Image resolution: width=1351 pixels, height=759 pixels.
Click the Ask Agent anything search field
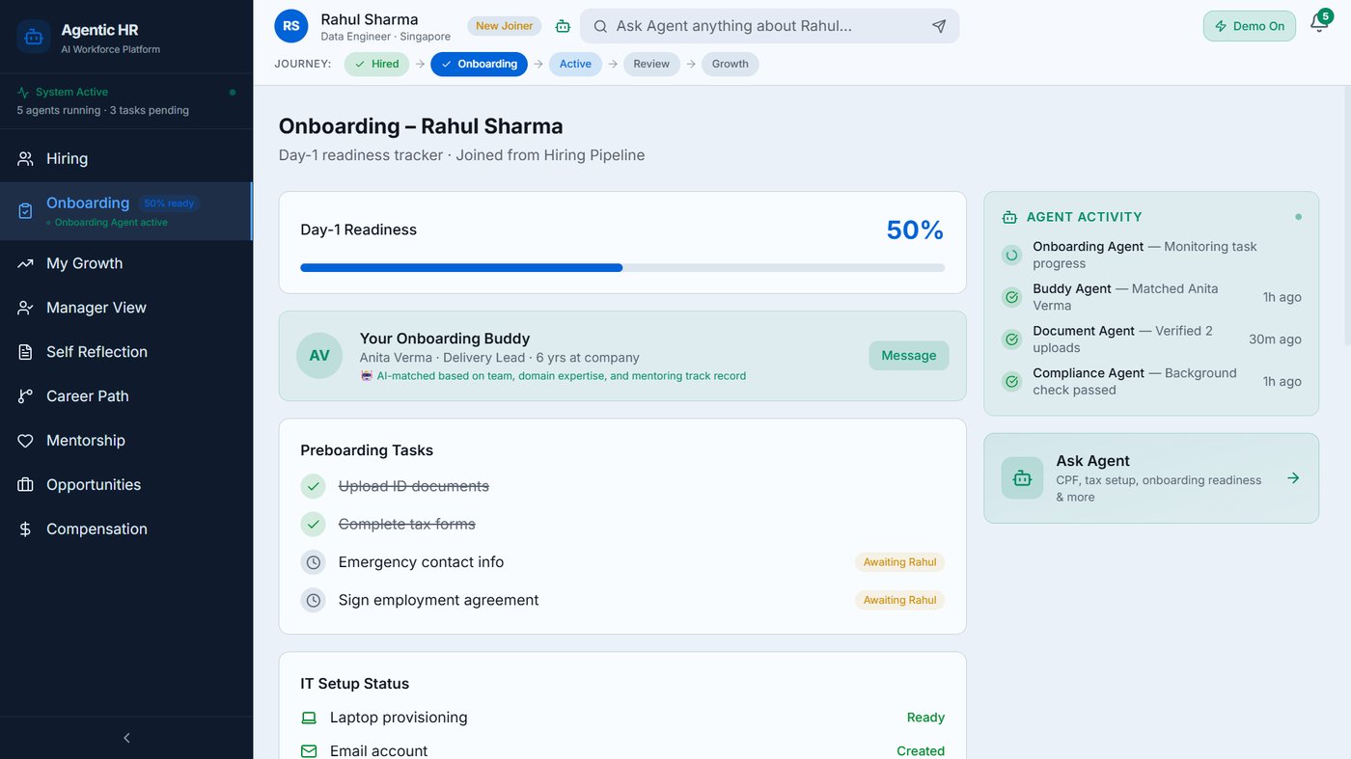(x=769, y=26)
